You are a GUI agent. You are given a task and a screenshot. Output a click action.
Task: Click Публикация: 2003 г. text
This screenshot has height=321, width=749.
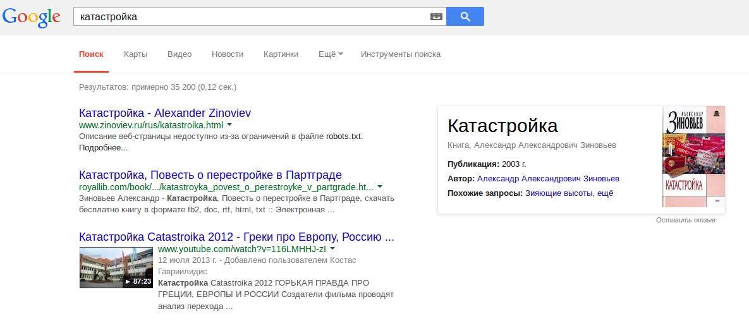pyautogui.click(x=487, y=164)
